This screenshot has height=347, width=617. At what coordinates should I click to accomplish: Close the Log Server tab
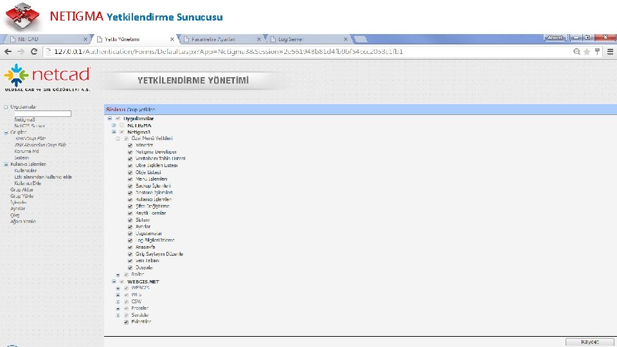tap(346, 39)
